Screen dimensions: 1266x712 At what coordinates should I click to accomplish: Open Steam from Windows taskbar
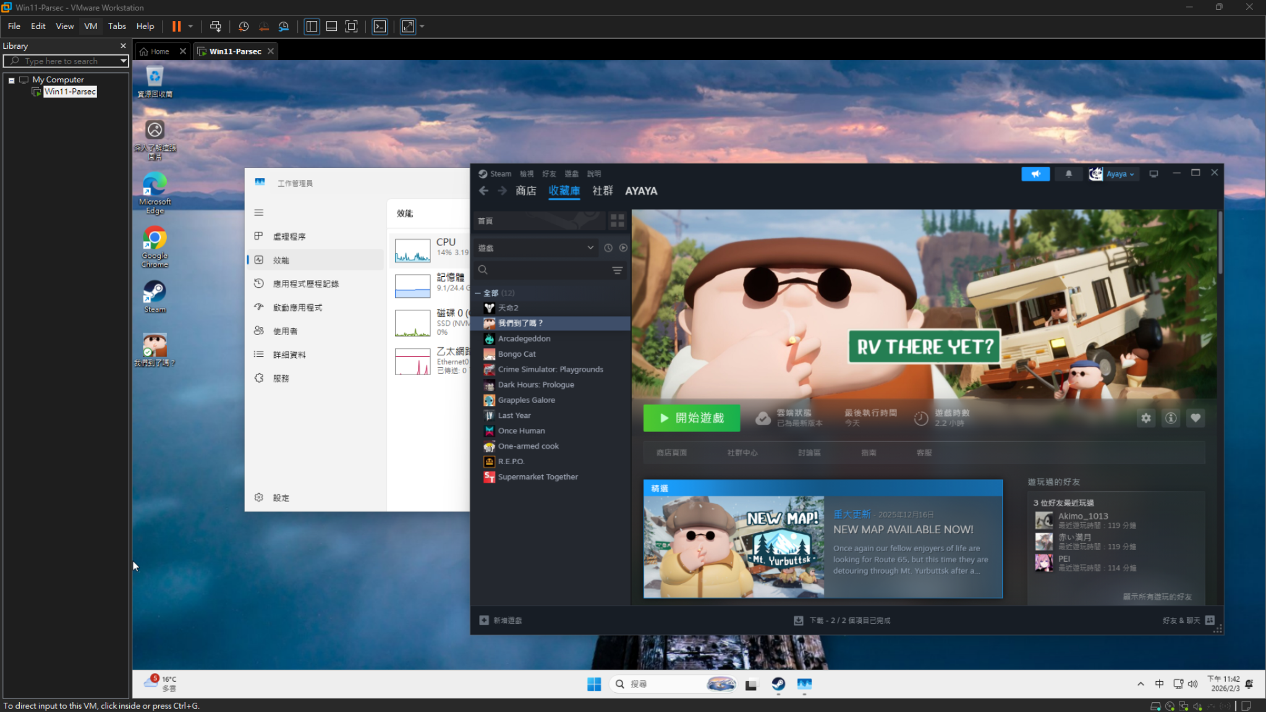coord(778,684)
